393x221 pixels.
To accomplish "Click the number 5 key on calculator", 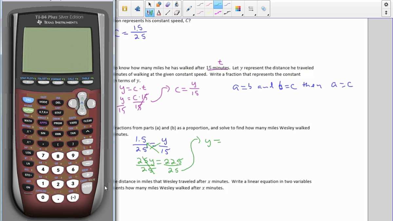I will pos(58,170).
